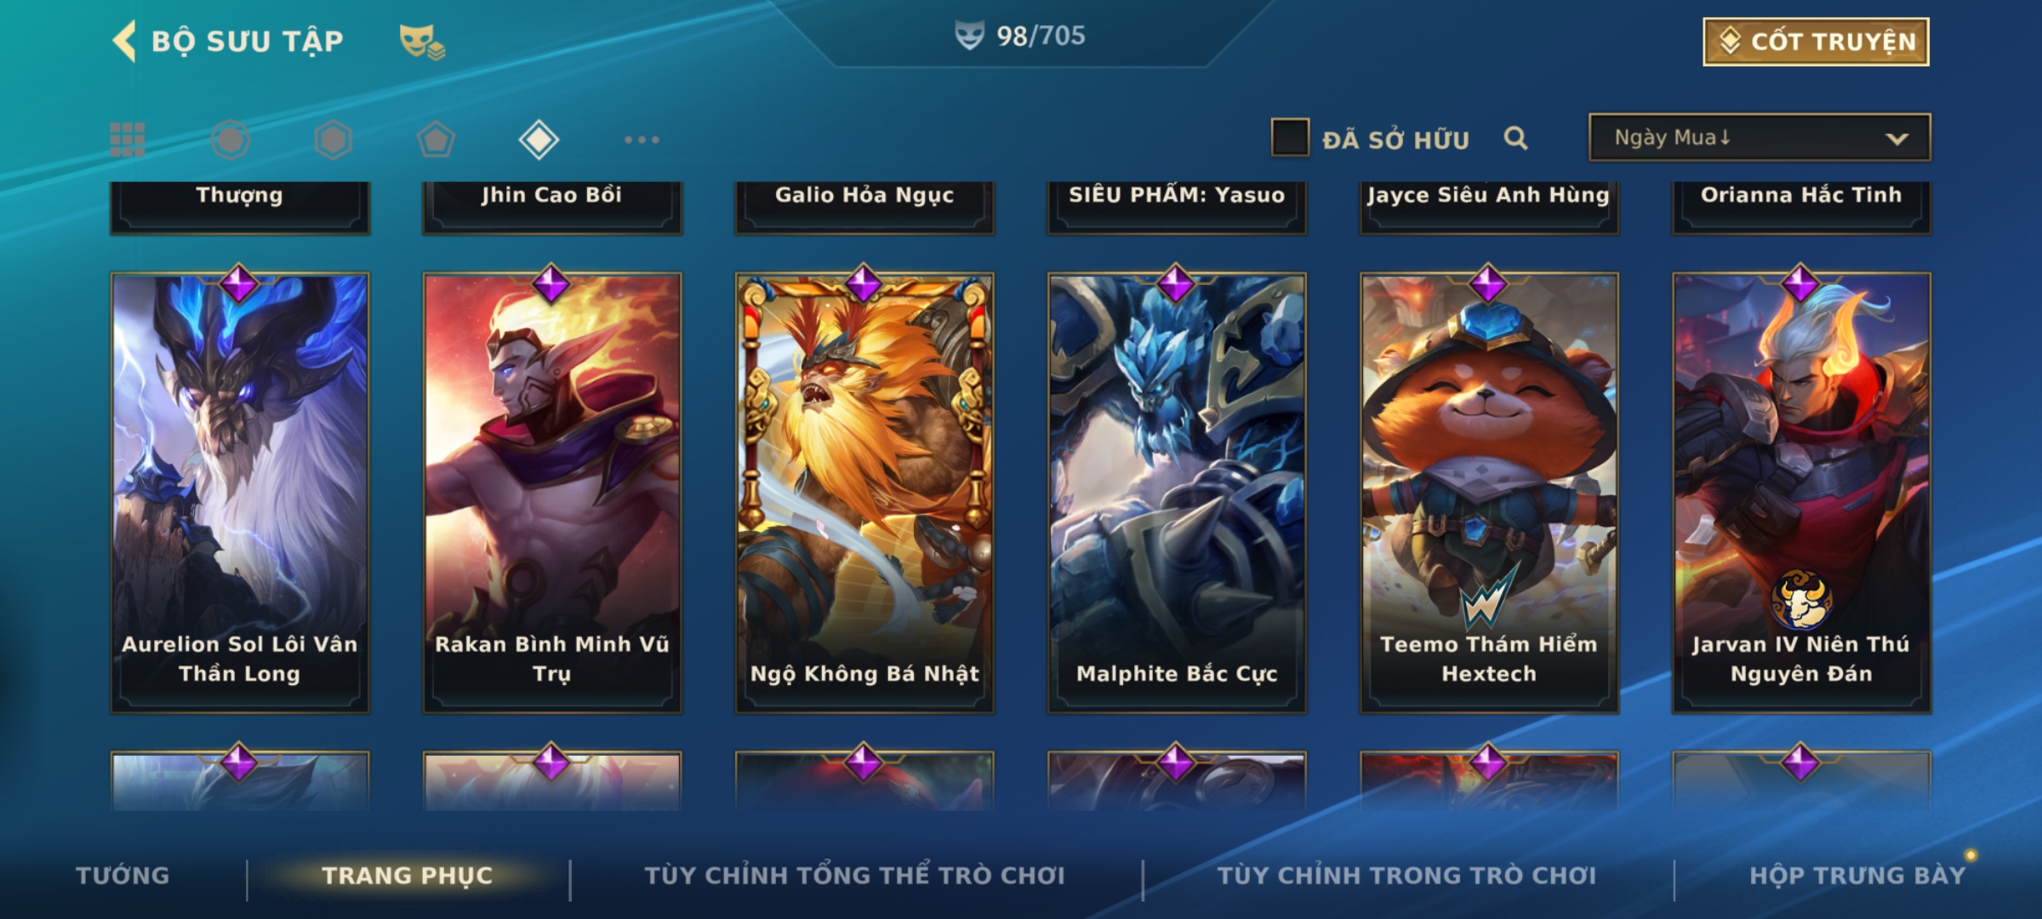The height and width of the screenshot is (919, 2042).
Task: Select the Aurelion Sol Lôi Vân Thần Long skin
Action: (x=240, y=493)
